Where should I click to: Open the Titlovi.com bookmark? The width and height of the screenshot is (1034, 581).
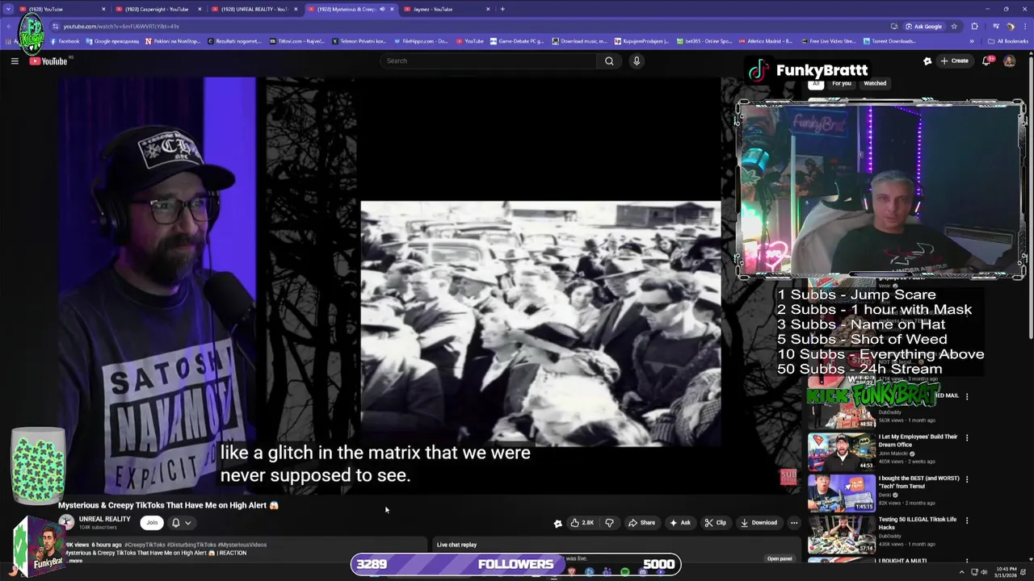click(297, 41)
